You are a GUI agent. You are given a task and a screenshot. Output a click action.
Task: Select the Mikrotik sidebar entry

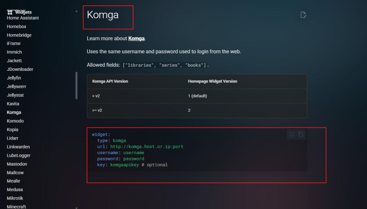click(15, 198)
